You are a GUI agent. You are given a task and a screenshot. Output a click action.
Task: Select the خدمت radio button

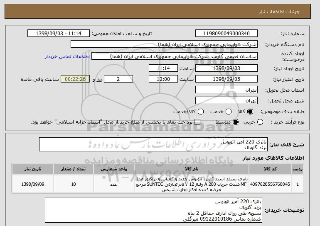229,112
